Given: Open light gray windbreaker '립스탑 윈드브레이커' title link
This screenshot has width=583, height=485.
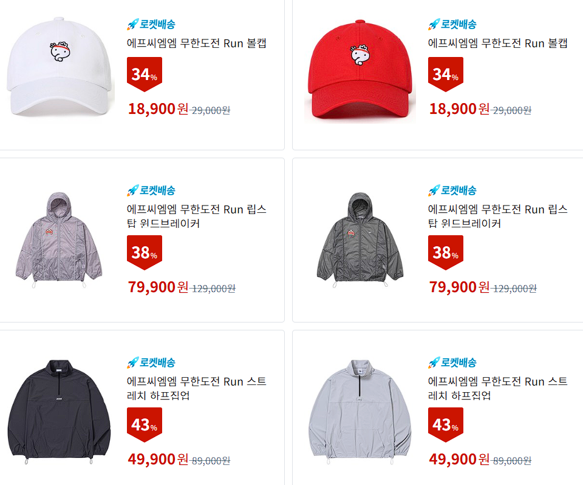Looking at the screenshot, I should tap(197, 216).
